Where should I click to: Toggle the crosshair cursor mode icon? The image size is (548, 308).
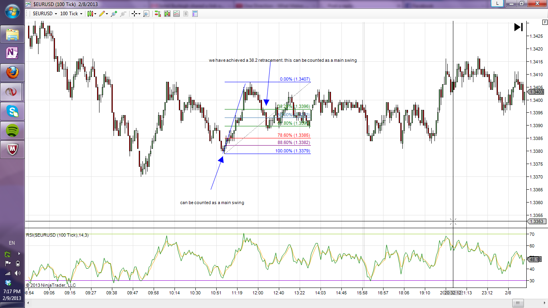coord(134,14)
